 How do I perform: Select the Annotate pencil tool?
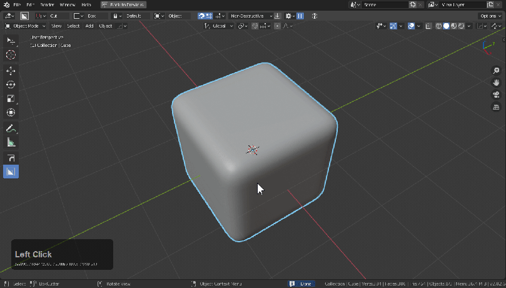point(11,128)
